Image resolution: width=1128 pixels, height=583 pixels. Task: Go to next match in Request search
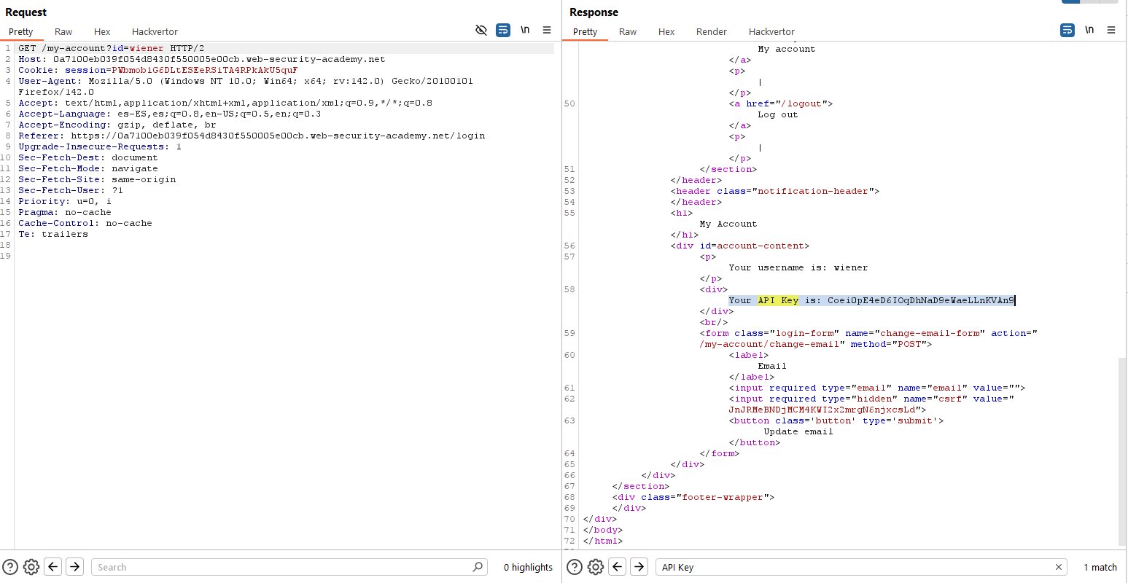coord(75,567)
